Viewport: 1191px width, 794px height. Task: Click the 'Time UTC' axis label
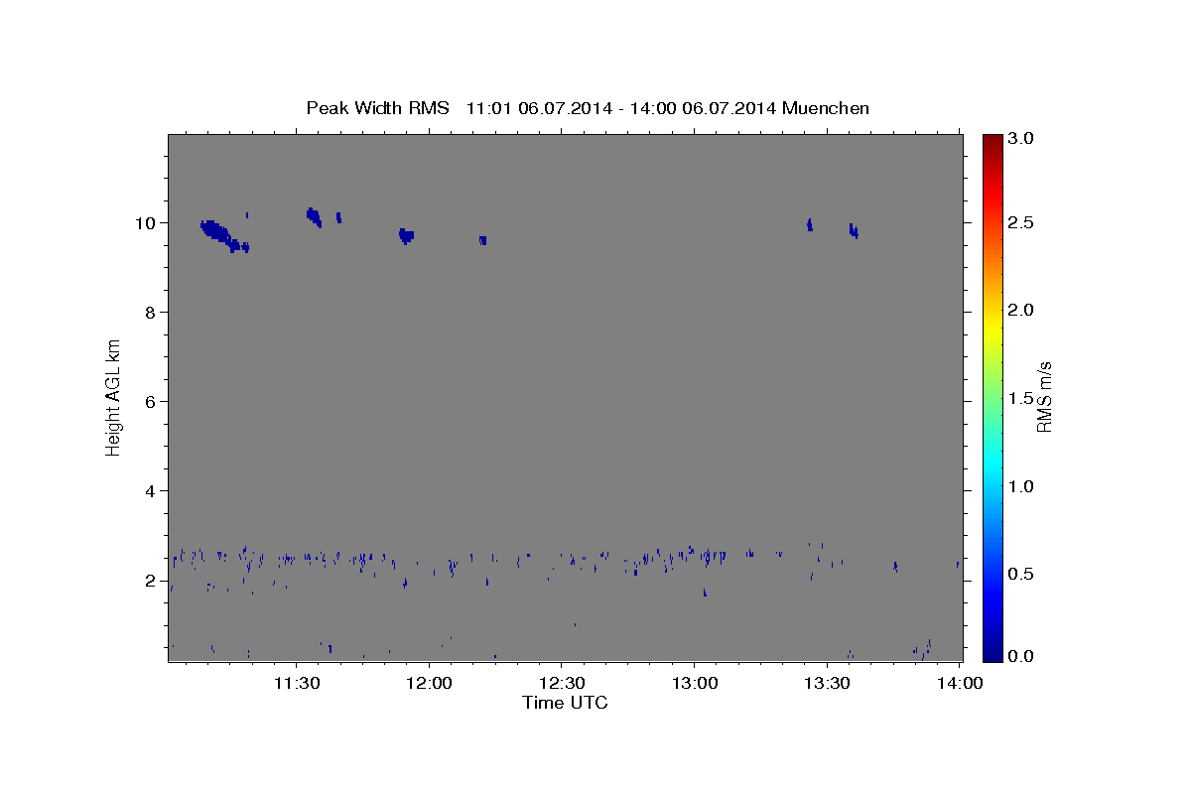click(565, 703)
